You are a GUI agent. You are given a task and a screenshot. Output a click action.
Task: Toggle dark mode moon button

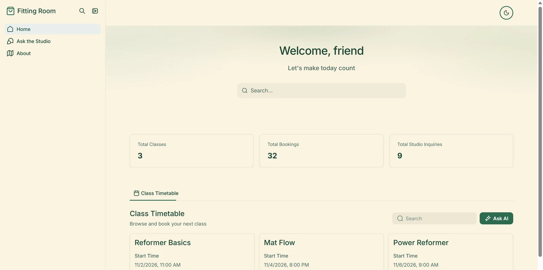pyautogui.click(x=506, y=13)
